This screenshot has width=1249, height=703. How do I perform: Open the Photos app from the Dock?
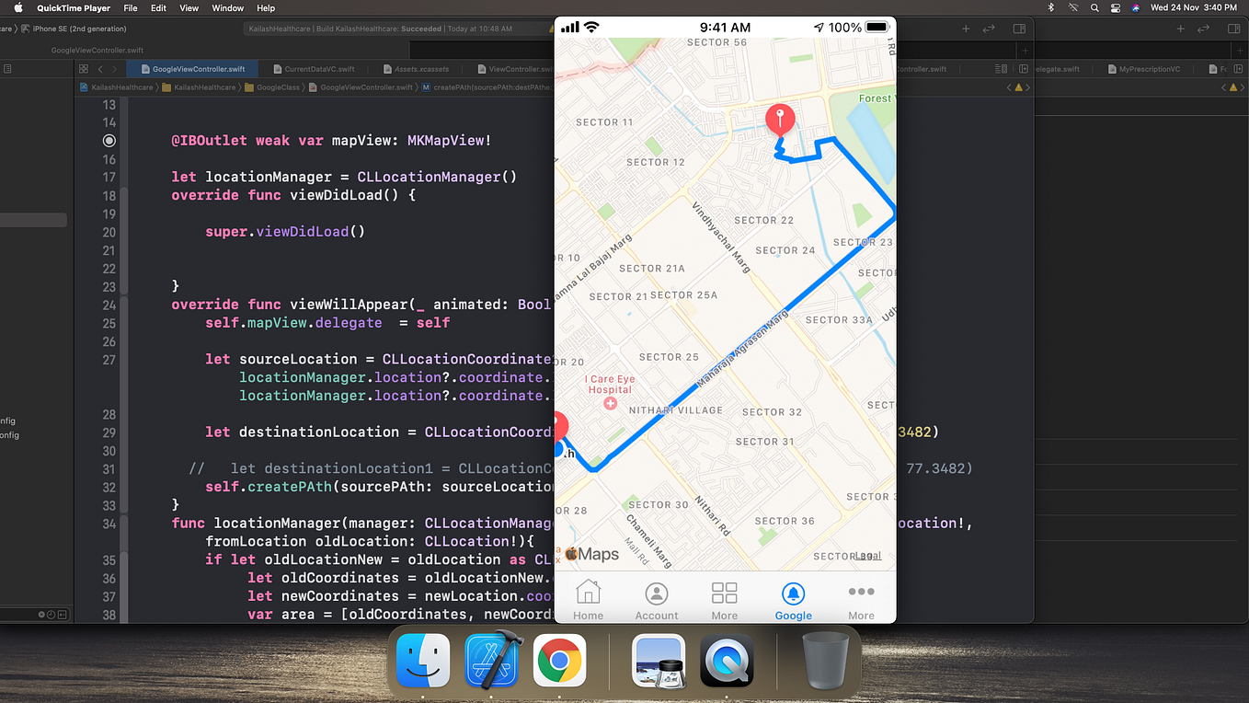659,660
